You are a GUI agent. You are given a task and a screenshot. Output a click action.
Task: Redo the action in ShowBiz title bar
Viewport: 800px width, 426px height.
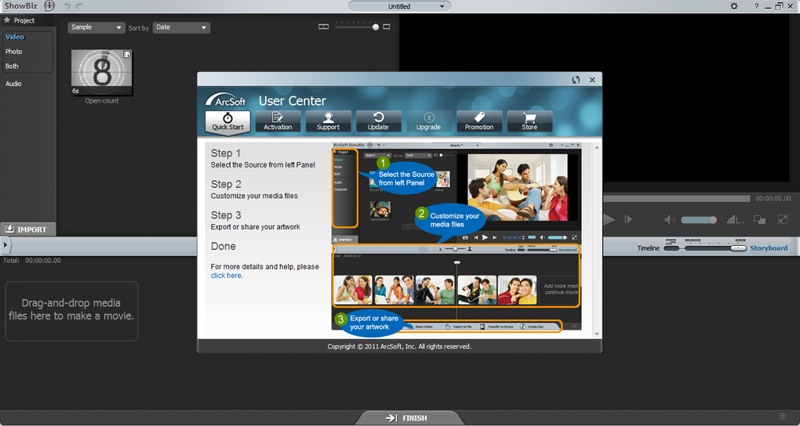79,6
